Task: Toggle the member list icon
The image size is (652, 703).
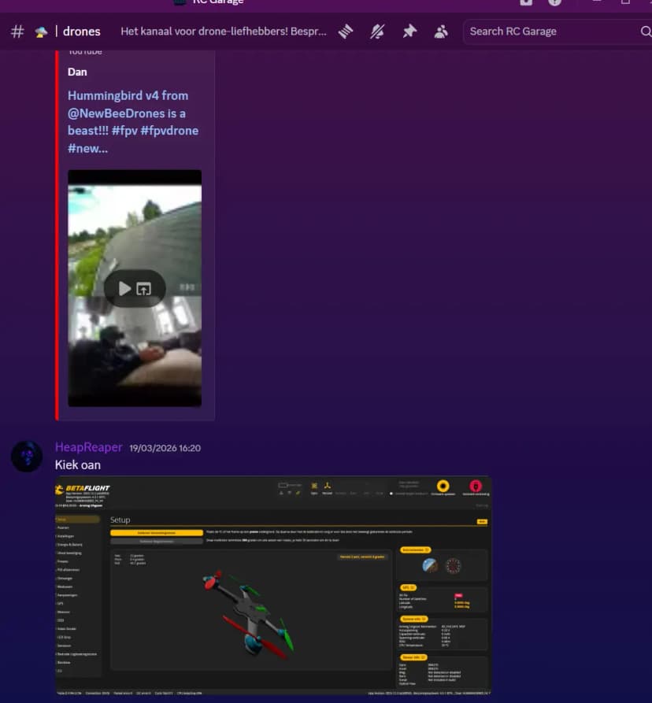Action: [x=441, y=31]
